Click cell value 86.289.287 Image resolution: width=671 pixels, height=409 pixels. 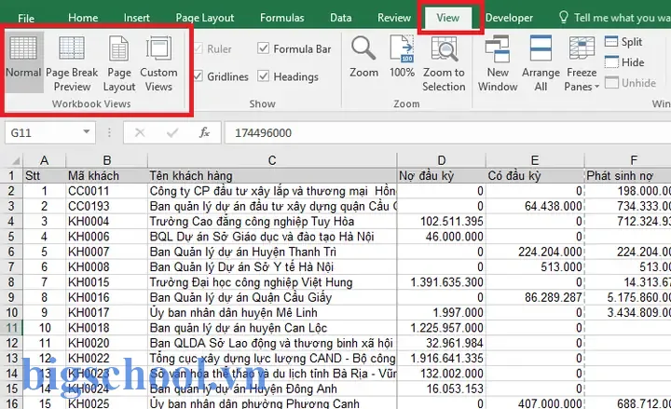click(x=535, y=297)
